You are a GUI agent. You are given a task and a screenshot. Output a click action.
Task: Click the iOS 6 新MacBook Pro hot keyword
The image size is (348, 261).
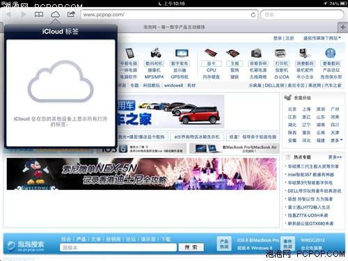tap(258, 240)
